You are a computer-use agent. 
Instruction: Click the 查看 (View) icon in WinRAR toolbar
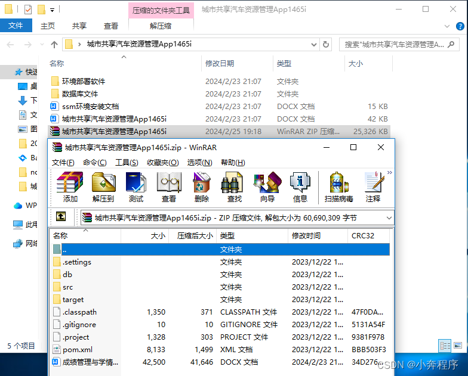[x=169, y=187]
